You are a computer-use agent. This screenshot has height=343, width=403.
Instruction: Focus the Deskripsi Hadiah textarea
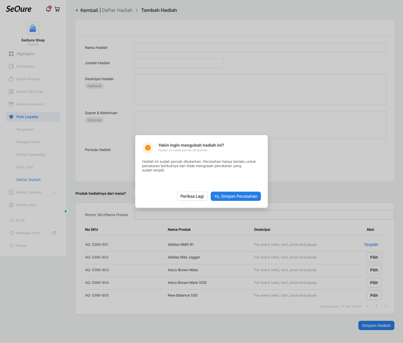(260, 89)
